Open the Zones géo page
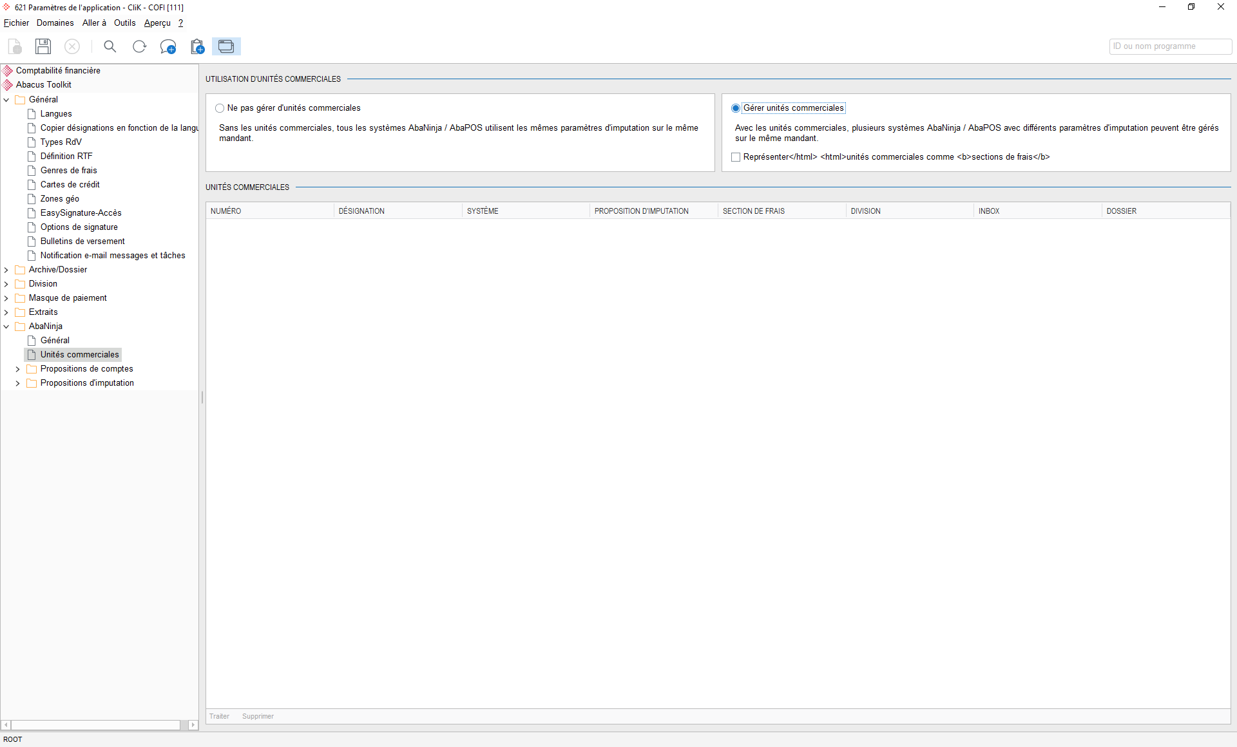The height and width of the screenshot is (747, 1237). pyautogui.click(x=60, y=198)
